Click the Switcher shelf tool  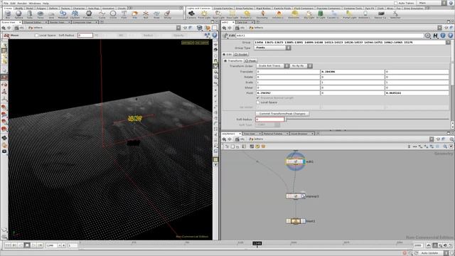click(x=395, y=14)
